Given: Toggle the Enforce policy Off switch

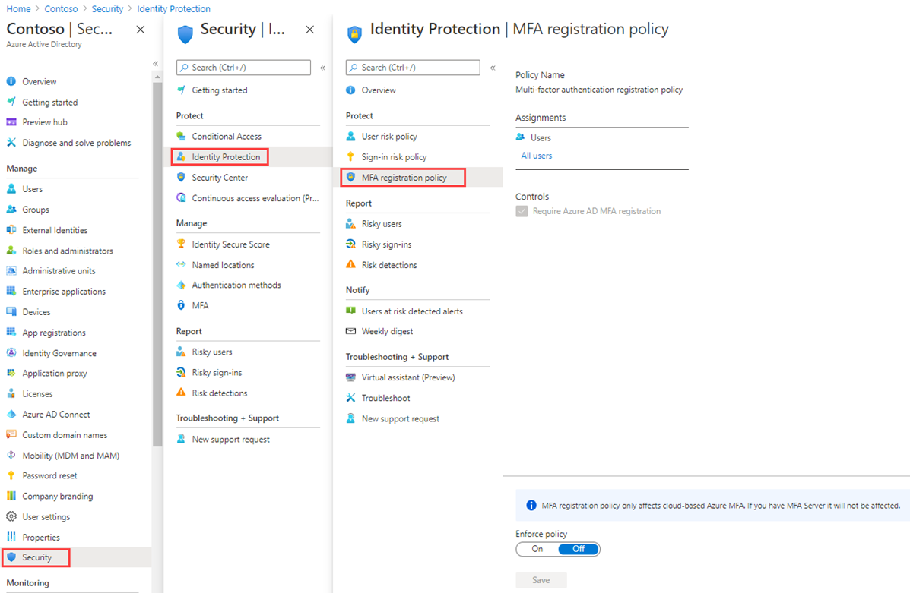Looking at the screenshot, I should (x=578, y=549).
